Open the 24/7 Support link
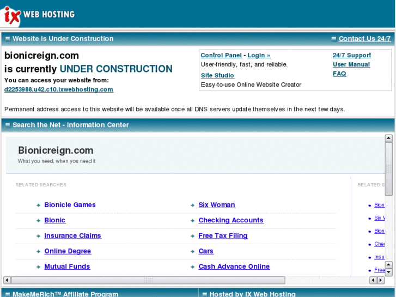 [352, 55]
